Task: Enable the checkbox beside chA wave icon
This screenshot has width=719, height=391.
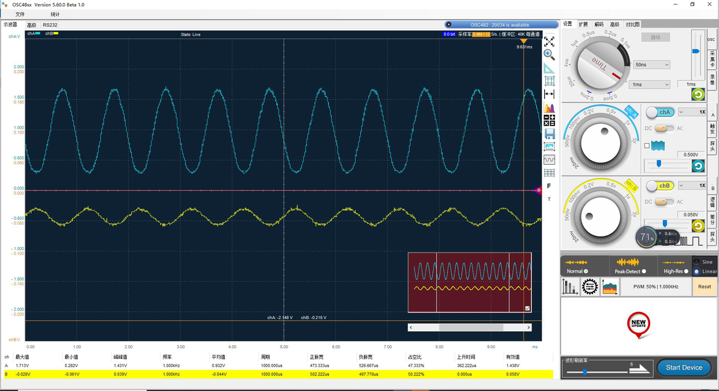Action: pos(647,145)
